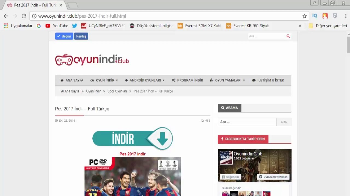This screenshot has height=196, width=350.
Task: Expand the OYUN YAMALARI dropdown menu
Action: click(x=227, y=80)
